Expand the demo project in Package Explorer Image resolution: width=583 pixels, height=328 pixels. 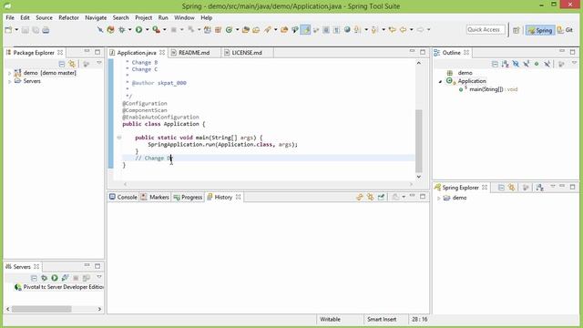(9, 73)
